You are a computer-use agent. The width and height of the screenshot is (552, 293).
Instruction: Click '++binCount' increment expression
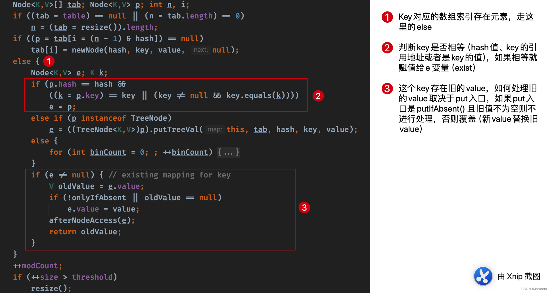[185, 152]
